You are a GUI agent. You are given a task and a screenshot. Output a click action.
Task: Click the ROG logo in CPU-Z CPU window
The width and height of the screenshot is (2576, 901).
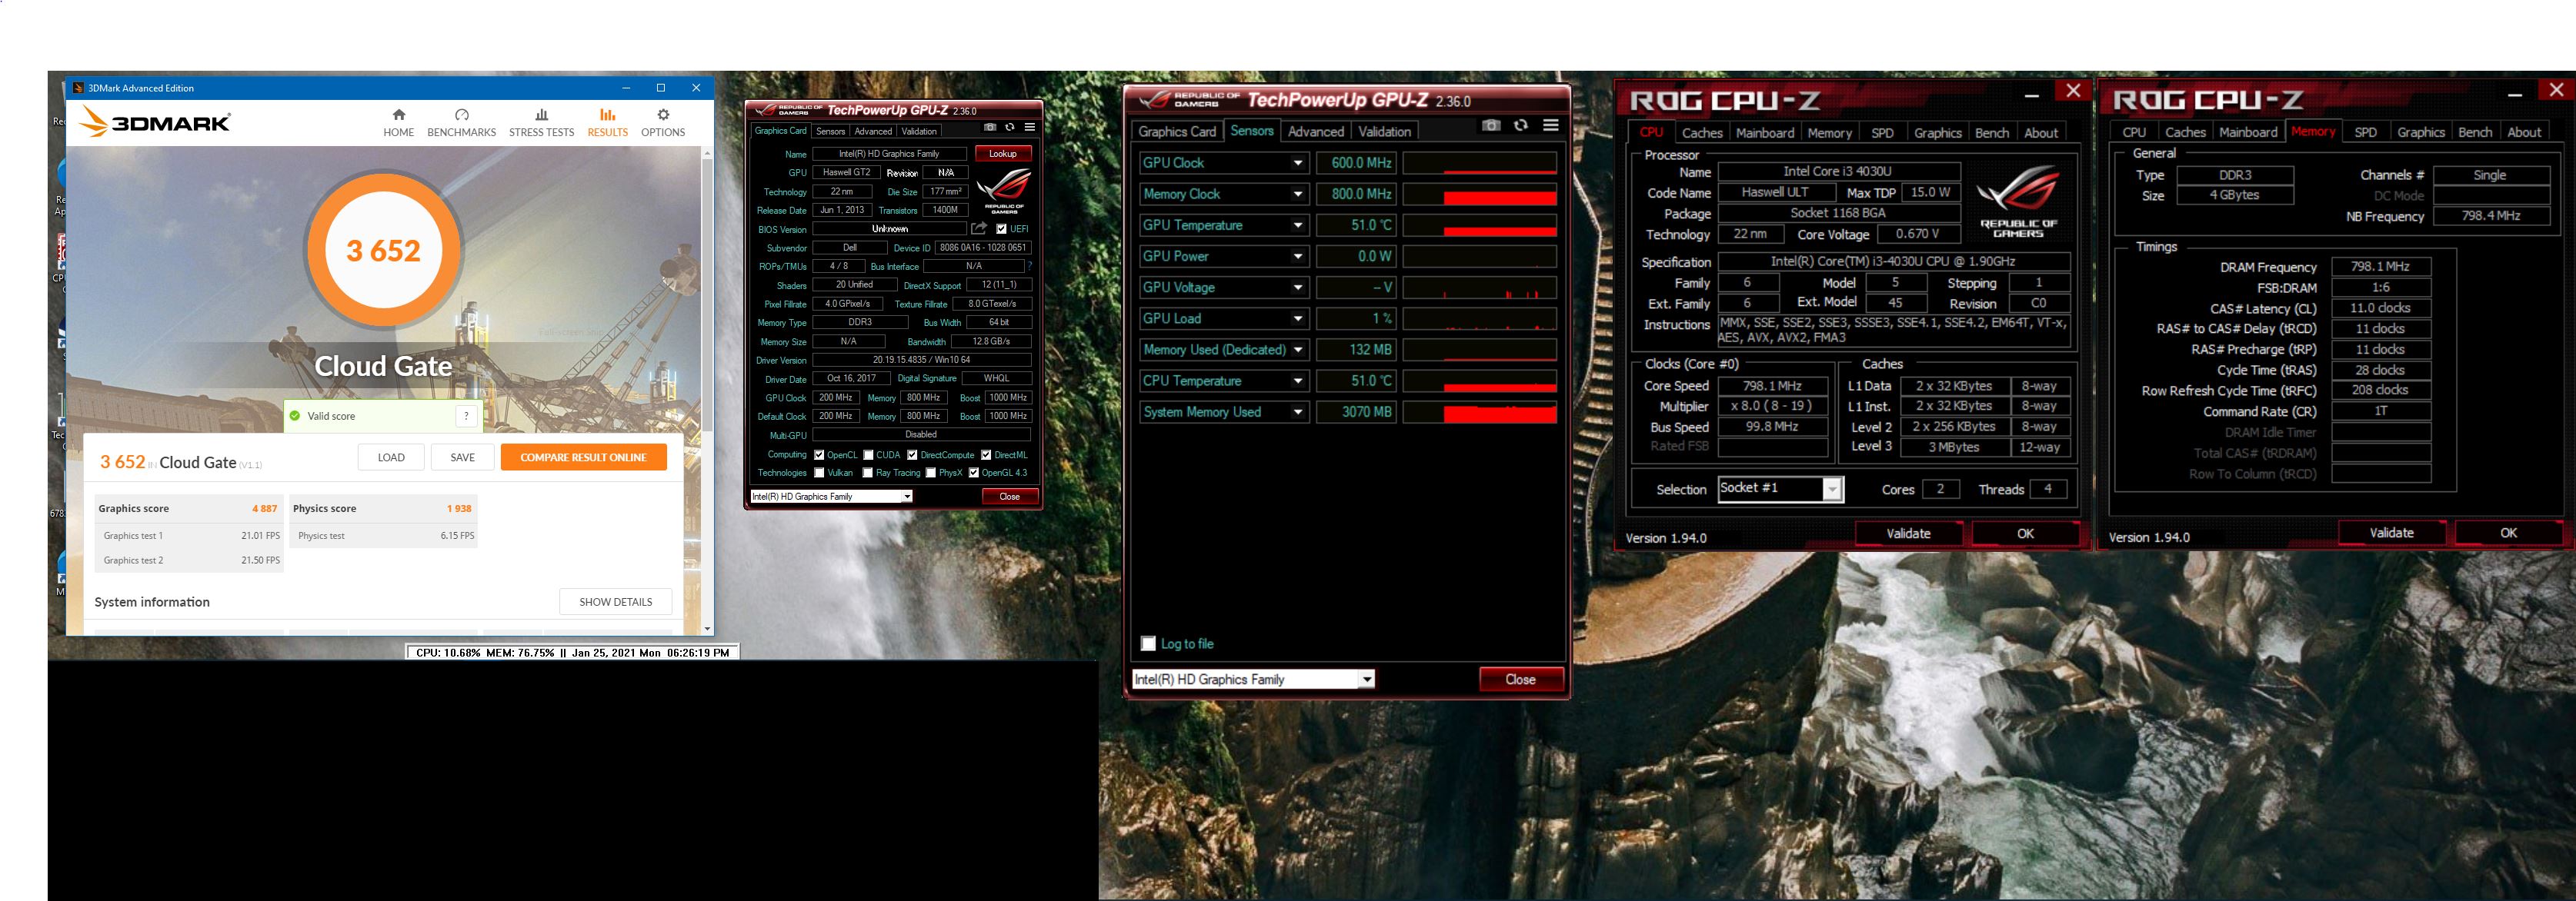click(2019, 203)
